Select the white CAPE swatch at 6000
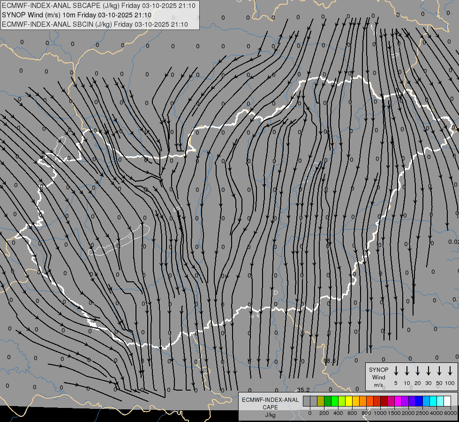This screenshot has height=422, width=459. 447,401
